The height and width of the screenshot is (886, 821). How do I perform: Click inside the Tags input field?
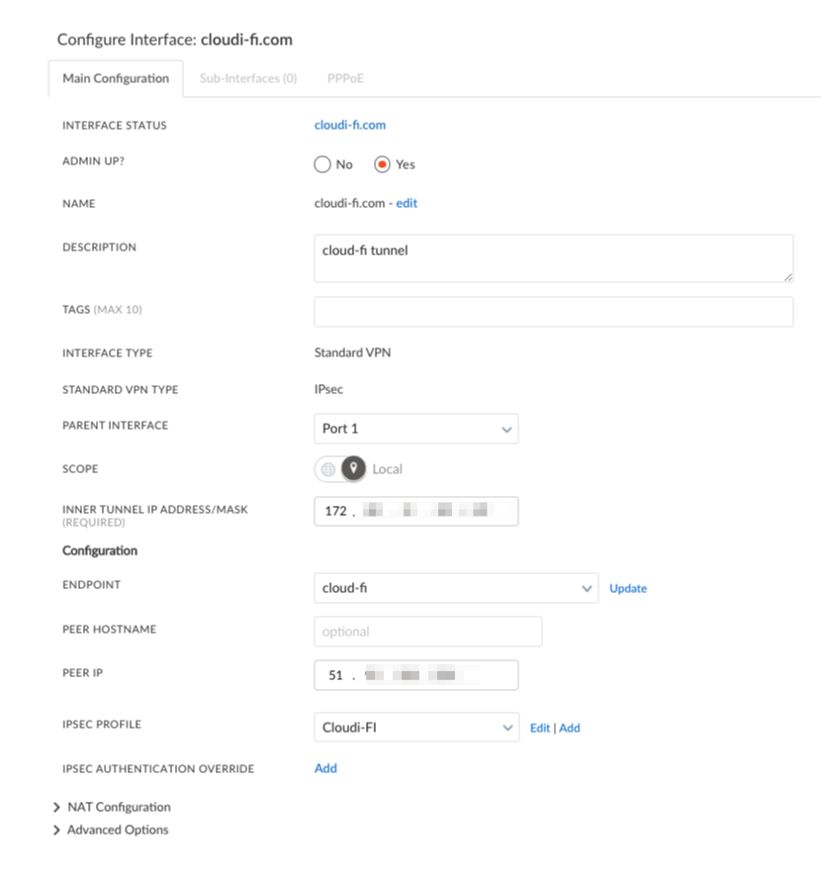click(x=553, y=311)
